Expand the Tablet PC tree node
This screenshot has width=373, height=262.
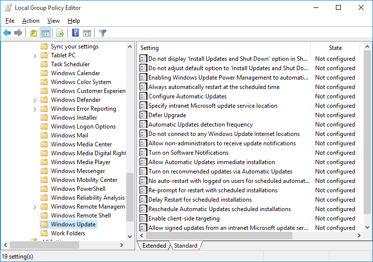(x=35, y=55)
